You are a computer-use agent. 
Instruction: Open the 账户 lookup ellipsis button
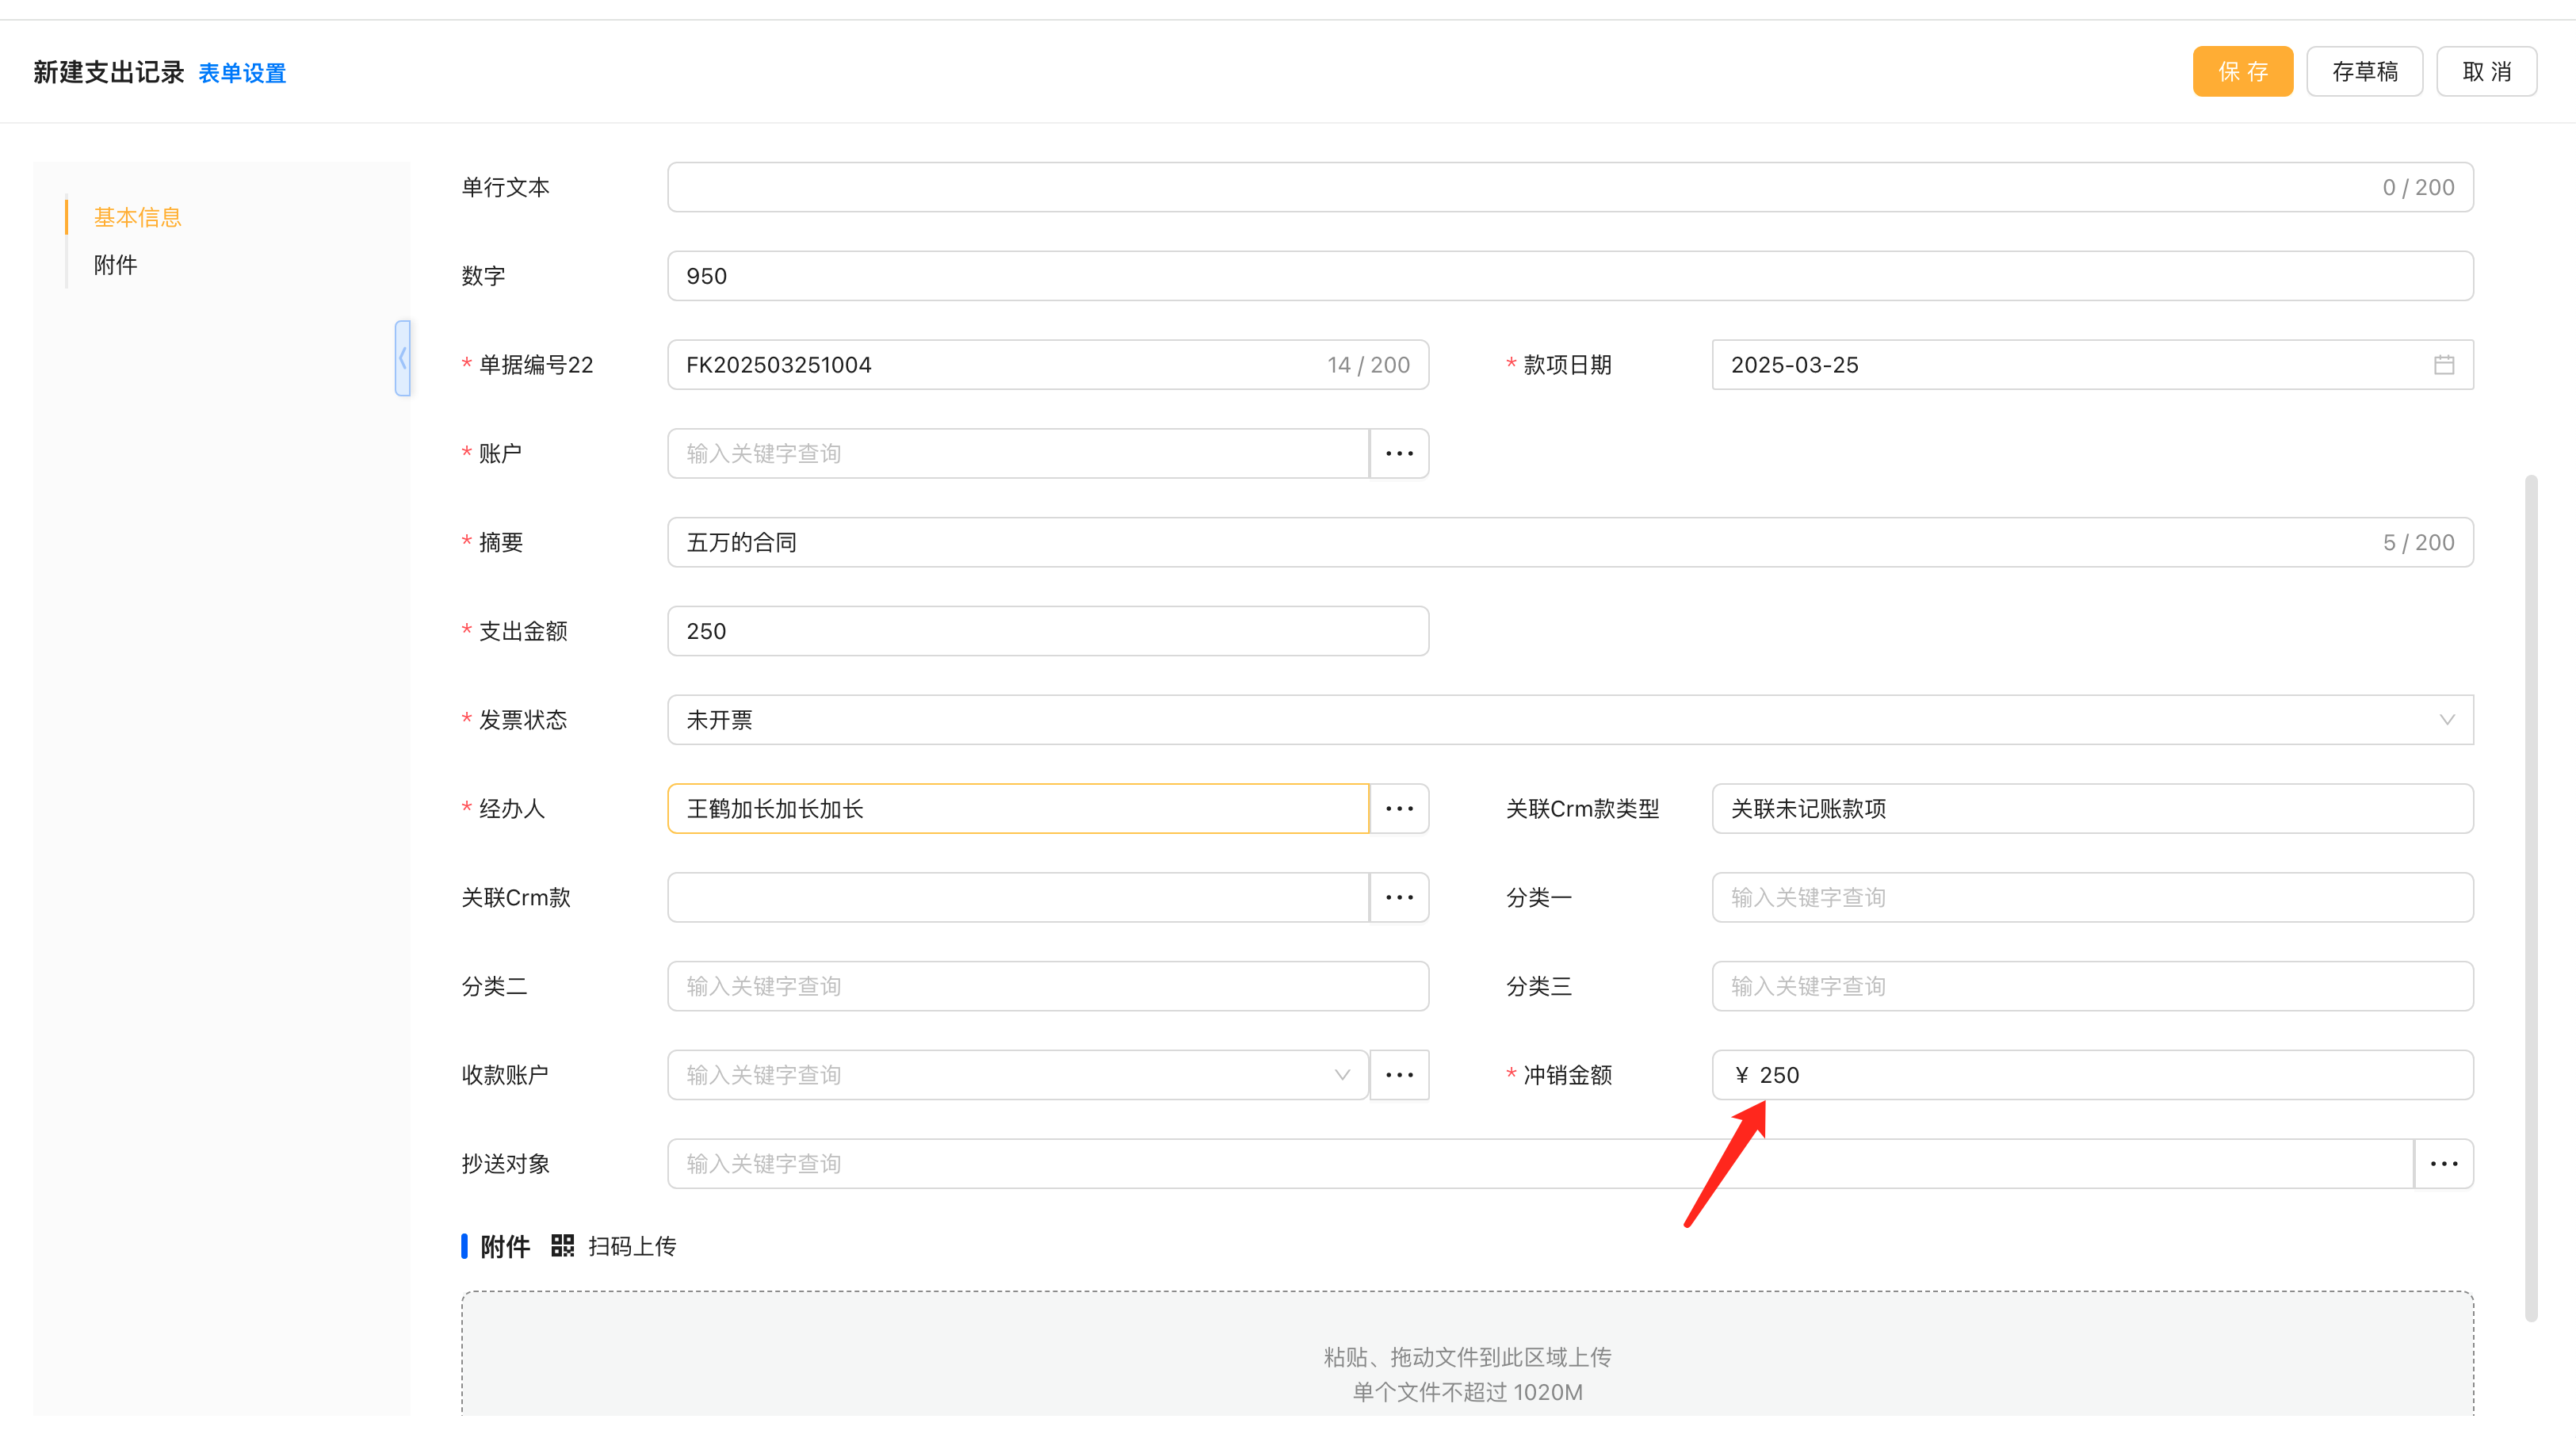coord(1399,454)
